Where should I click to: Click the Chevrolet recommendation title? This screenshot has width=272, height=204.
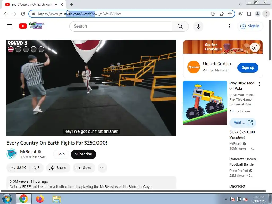point(237,186)
